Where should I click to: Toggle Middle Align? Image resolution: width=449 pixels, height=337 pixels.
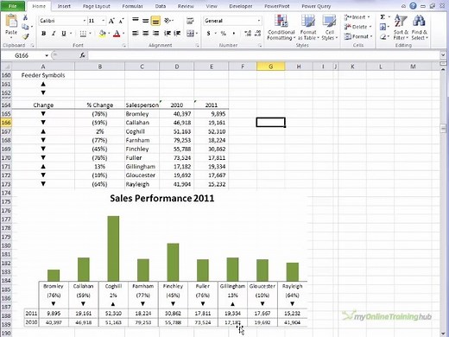[x=146, y=21]
